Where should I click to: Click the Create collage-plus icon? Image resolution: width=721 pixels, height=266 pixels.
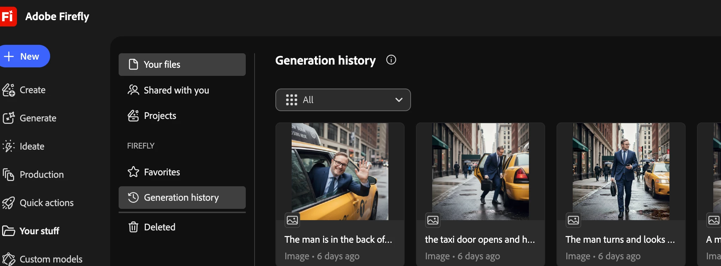click(8, 90)
